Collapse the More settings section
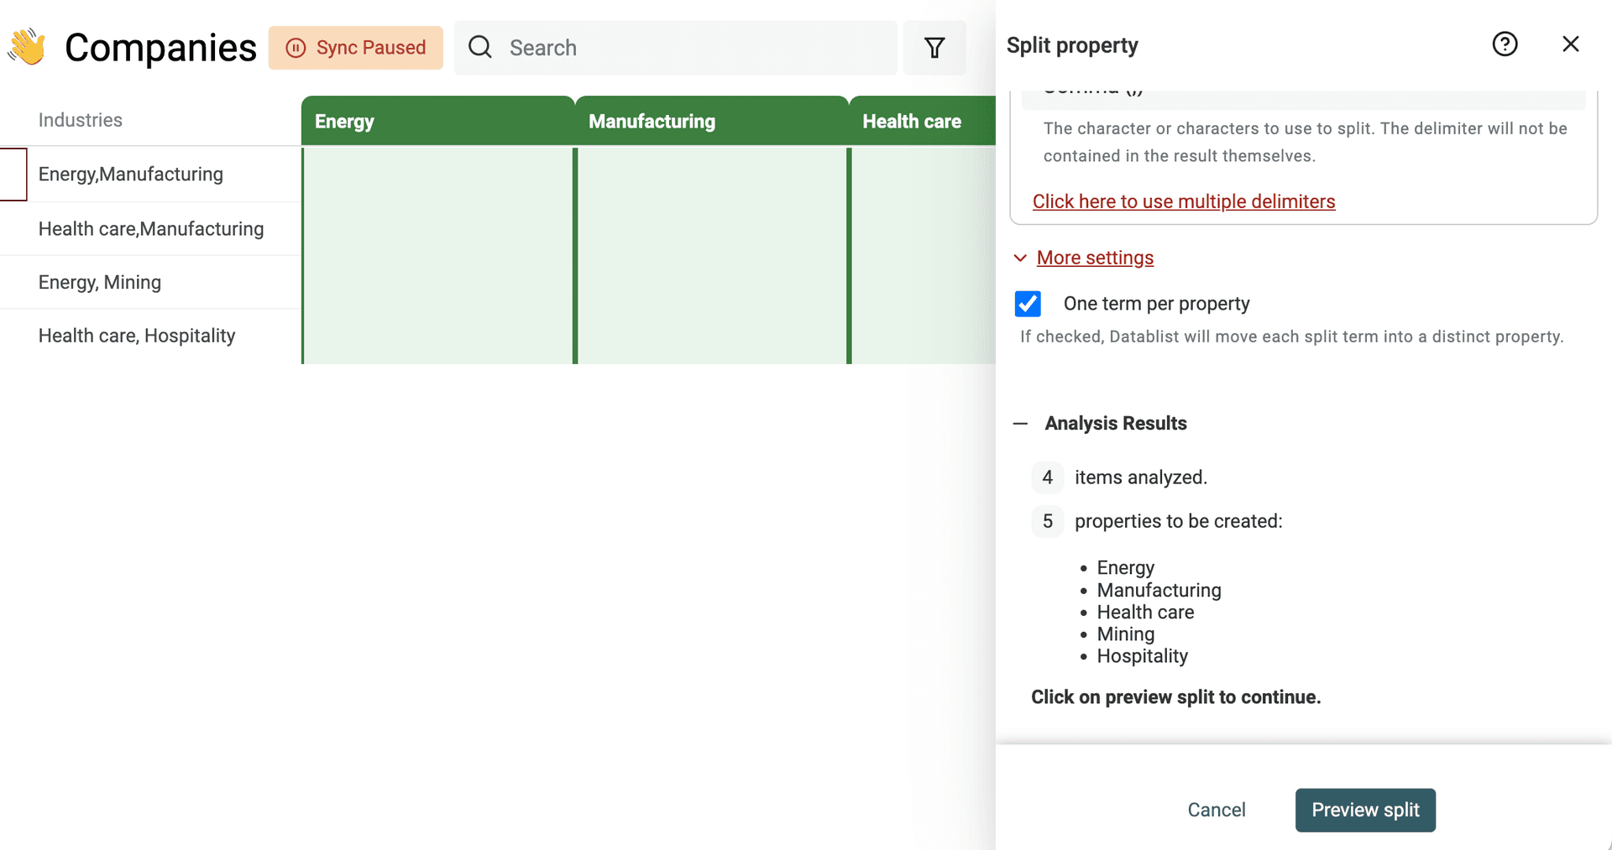The width and height of the screenshot is (1612, 850). 1094,258
